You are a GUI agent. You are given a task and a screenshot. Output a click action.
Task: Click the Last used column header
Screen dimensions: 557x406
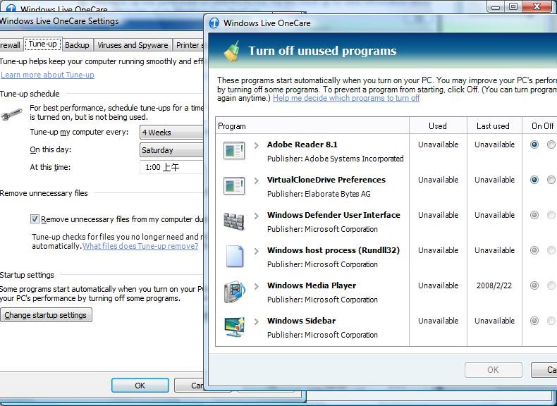pos(494,126)
